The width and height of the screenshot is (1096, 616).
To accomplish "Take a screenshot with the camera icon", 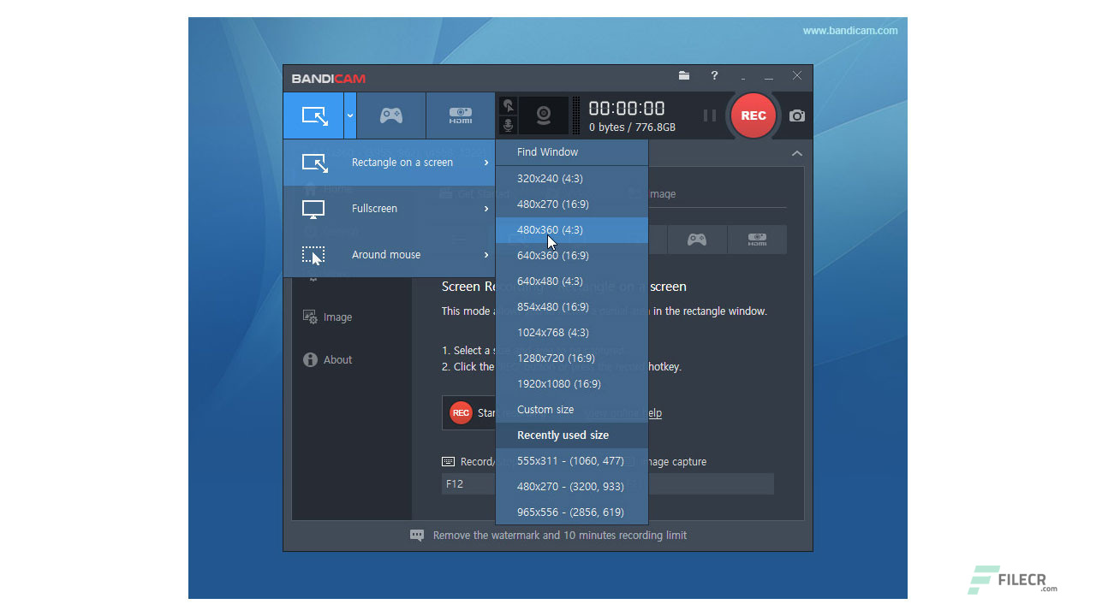I will [x=797, y=115].
